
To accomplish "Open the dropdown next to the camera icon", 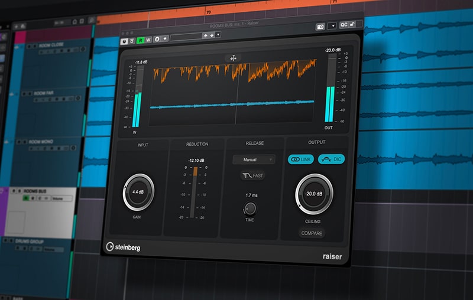I will click(332, 26).
